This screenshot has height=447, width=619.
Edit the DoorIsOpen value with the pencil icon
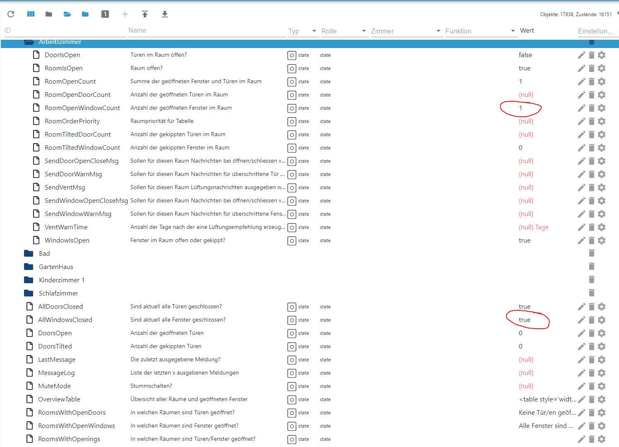pos(581,55)
